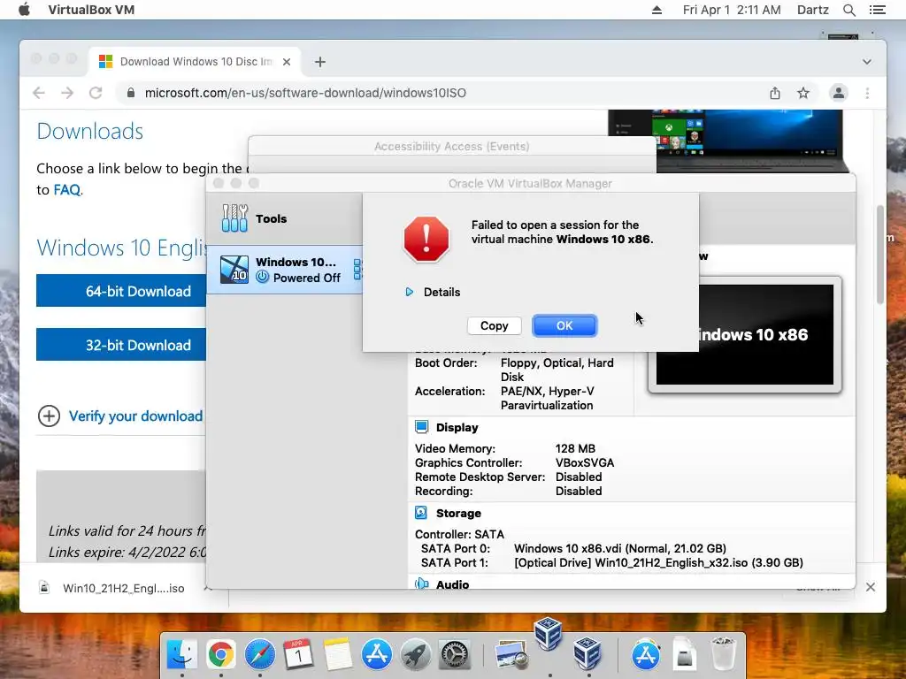906x679 pixels.
Task: Click the Dartz user menu
Action: click(813, 10)
